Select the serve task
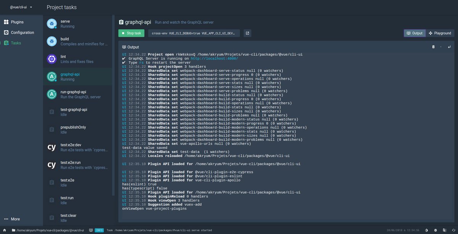The width and height of the screenshot is (458, 234). coord(78,24)
